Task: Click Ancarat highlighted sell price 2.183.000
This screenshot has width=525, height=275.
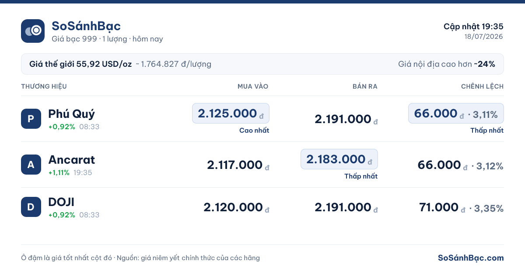Action: [x=339, y=159]
